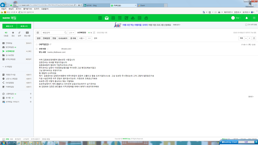Viewport: 258px width, 145px height.
Task: Switch to the 네이버 - Bing tab
Action: (96, 6)
